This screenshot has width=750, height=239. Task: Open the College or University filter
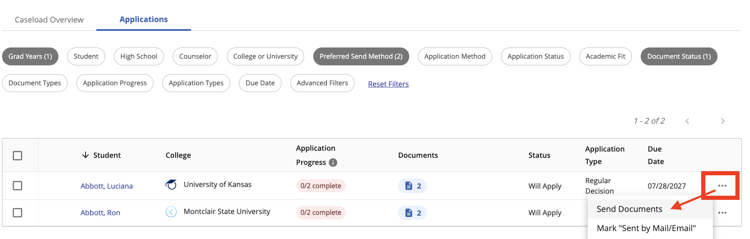[x=265, y=56]
